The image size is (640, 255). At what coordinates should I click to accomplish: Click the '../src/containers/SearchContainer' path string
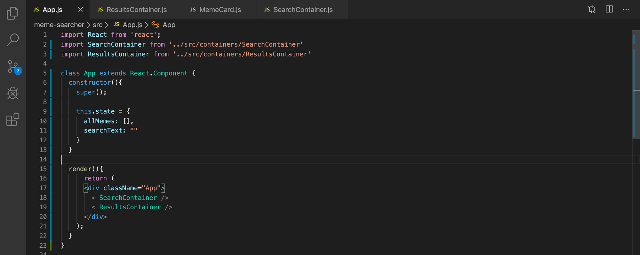pyautogui.click(x=236, y=44)
